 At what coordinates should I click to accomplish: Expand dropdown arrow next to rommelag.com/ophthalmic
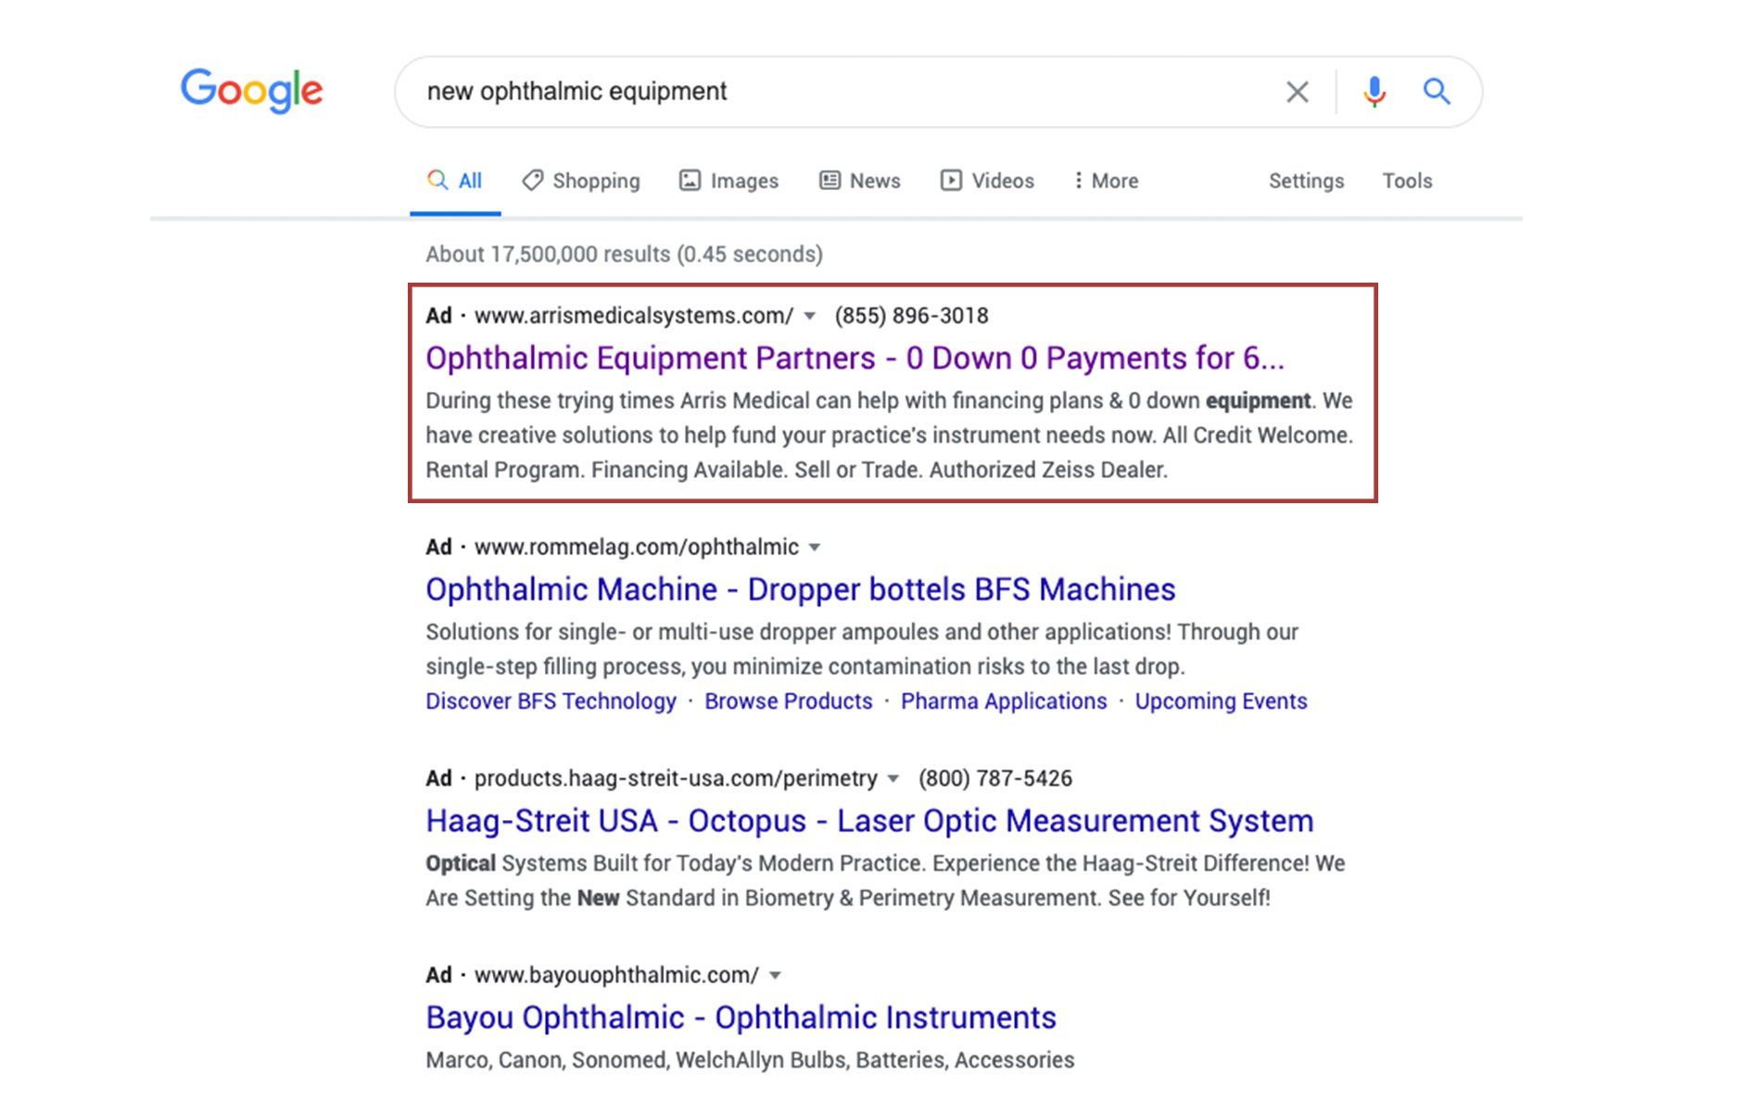[815, 548]
